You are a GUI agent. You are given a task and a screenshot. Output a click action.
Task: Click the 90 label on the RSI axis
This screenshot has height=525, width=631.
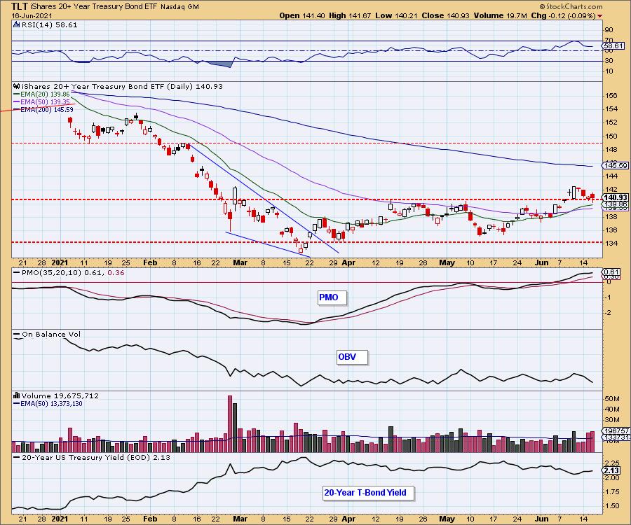pos(609,30)
